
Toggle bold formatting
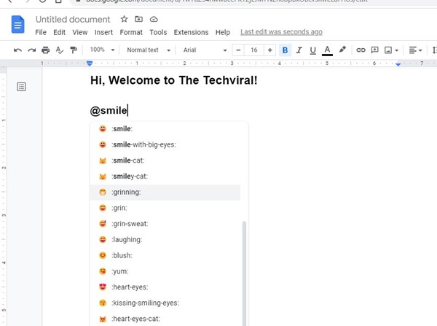click(285, 50)
